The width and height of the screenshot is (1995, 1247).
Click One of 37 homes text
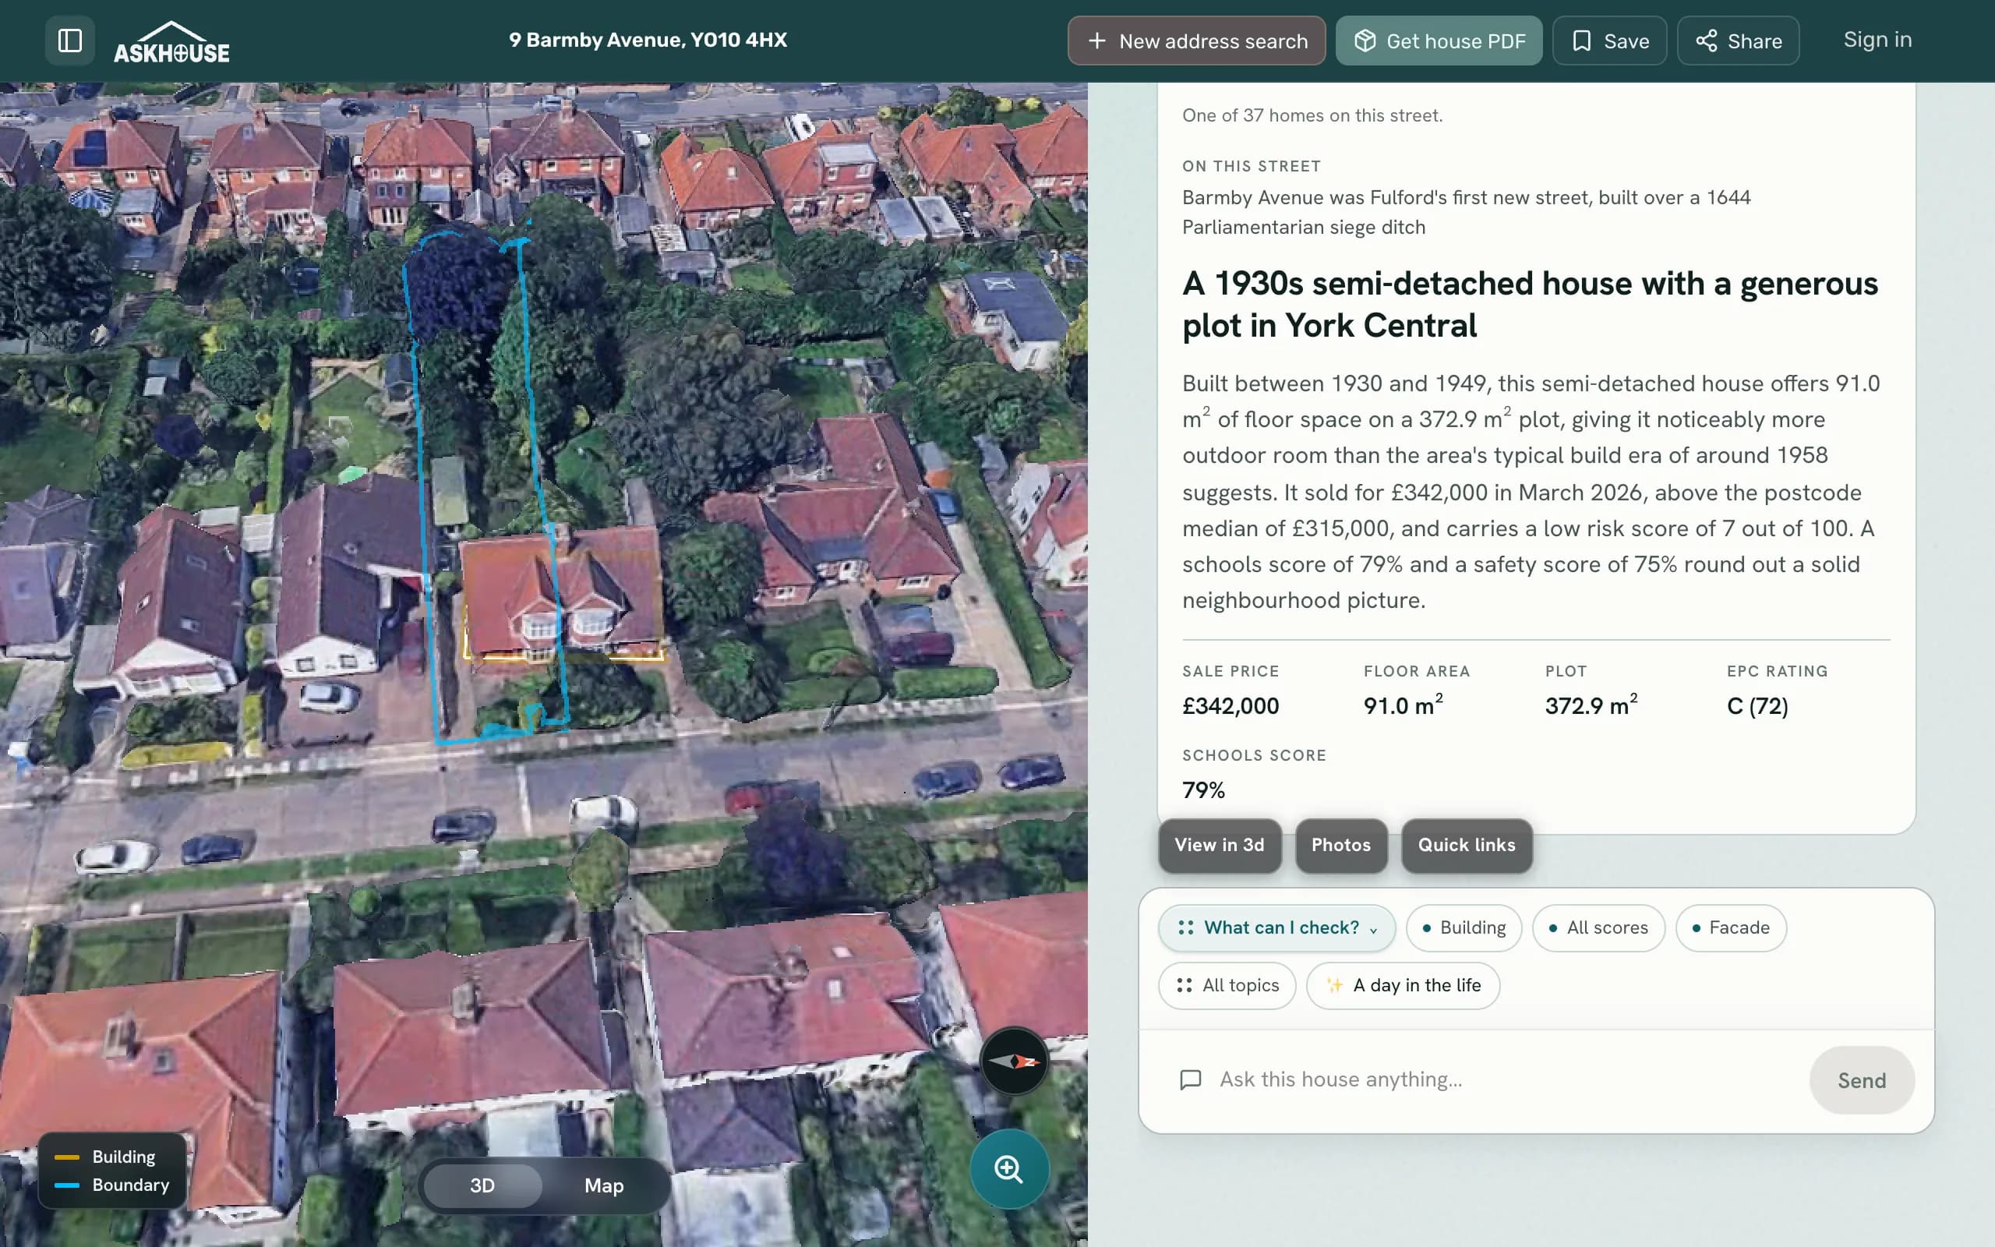pyautogui.click(x=1312, y=115)
